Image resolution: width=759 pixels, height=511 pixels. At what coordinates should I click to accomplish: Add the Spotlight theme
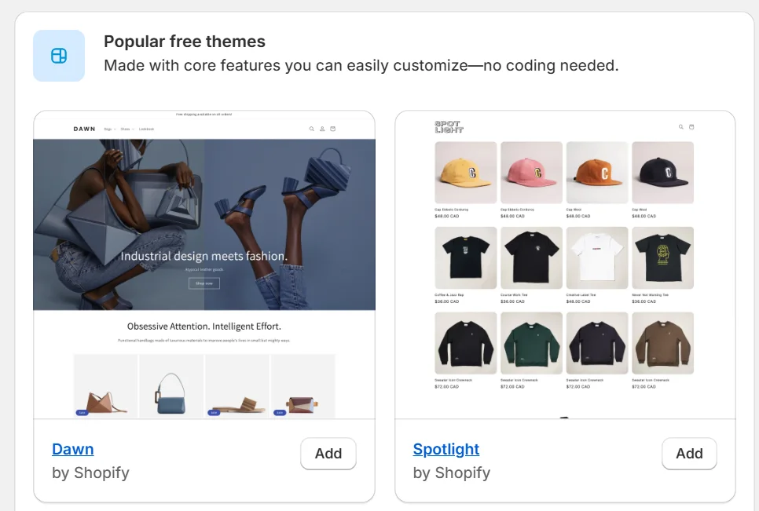(689, 454)
